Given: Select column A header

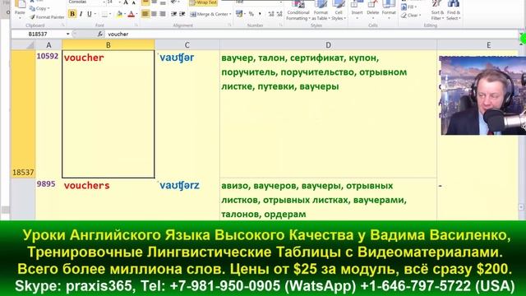Looking at the screenshot, I should (48, 44).
